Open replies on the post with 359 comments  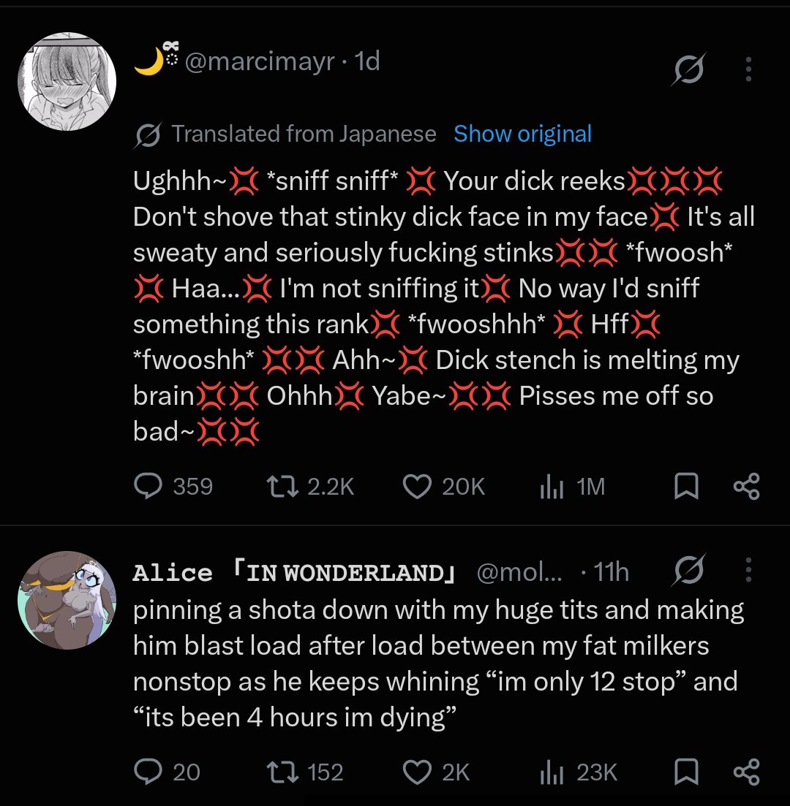tap(173, 486)
